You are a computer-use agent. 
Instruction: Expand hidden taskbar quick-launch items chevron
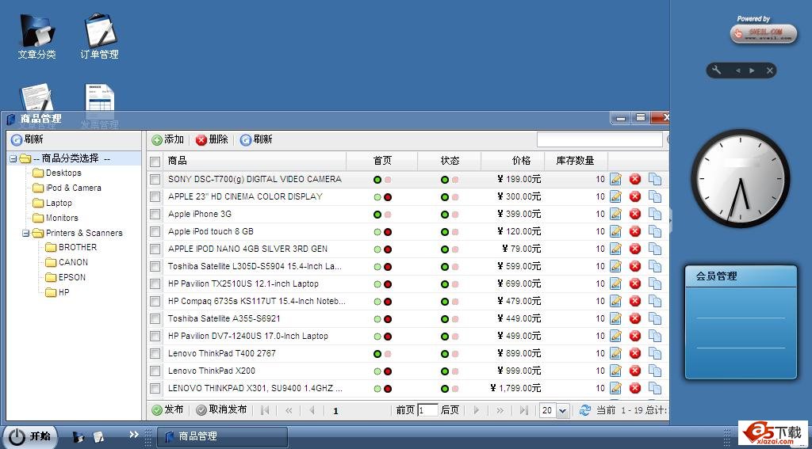point(133,435)
